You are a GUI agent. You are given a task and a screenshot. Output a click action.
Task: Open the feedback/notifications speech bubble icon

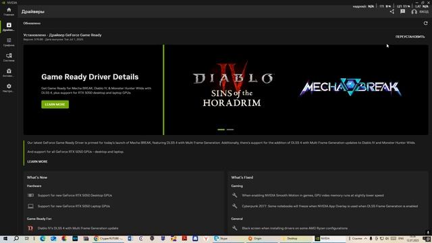[402, 11]
